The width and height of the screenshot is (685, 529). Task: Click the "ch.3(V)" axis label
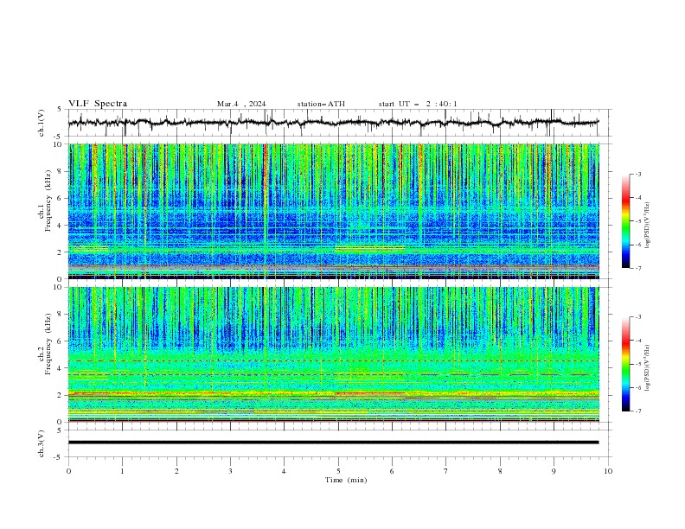click(x=42, y=443)
